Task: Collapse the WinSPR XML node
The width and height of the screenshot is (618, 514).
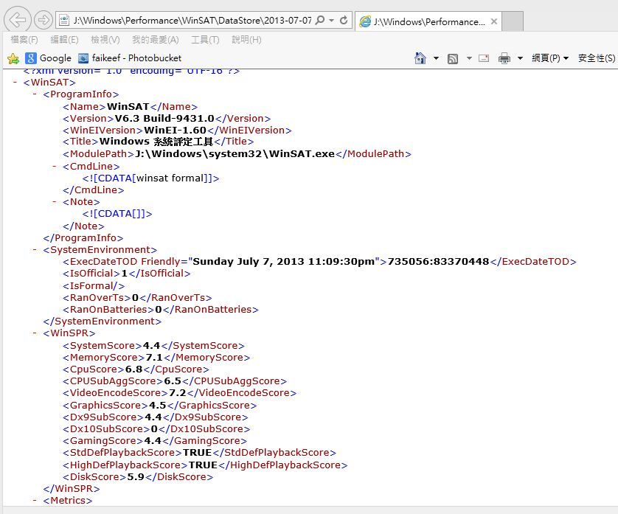Action: pos(36,333)
